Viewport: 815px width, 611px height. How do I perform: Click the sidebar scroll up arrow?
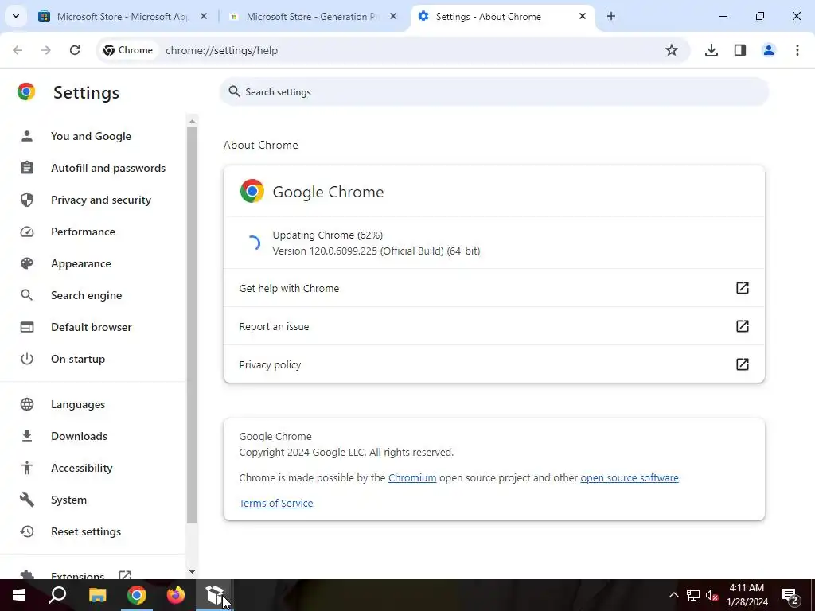tap(192, 121)
